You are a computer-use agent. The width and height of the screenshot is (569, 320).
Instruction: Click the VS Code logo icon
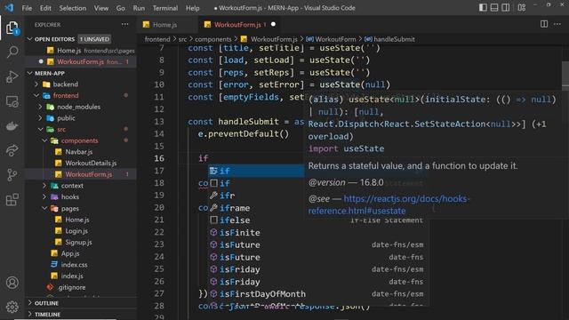click(9, 8)
